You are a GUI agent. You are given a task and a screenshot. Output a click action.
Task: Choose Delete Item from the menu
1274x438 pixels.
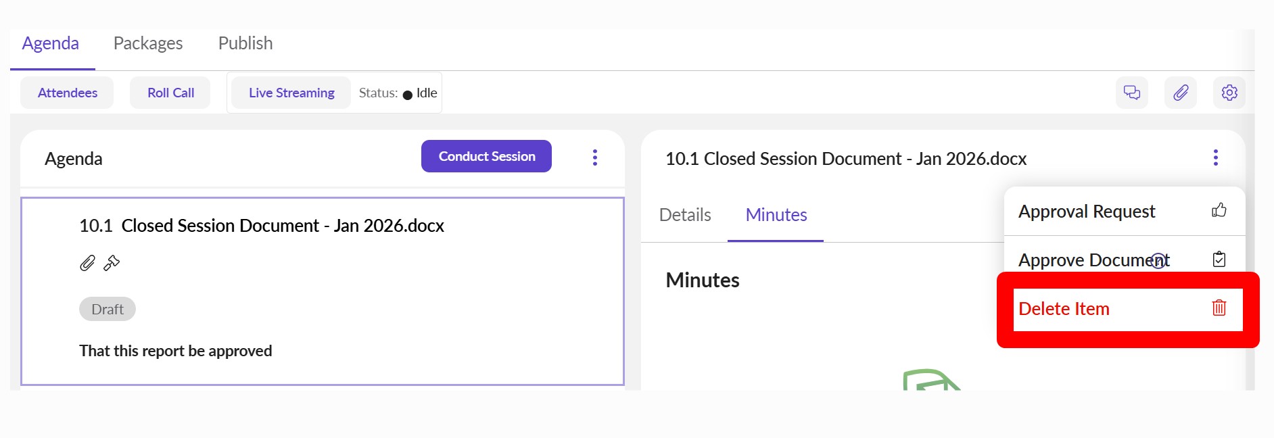(x=1064, y=309)
